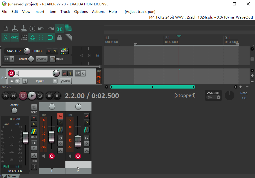
Task: Toggle envelope move with items icon
Action: [32, 37]
